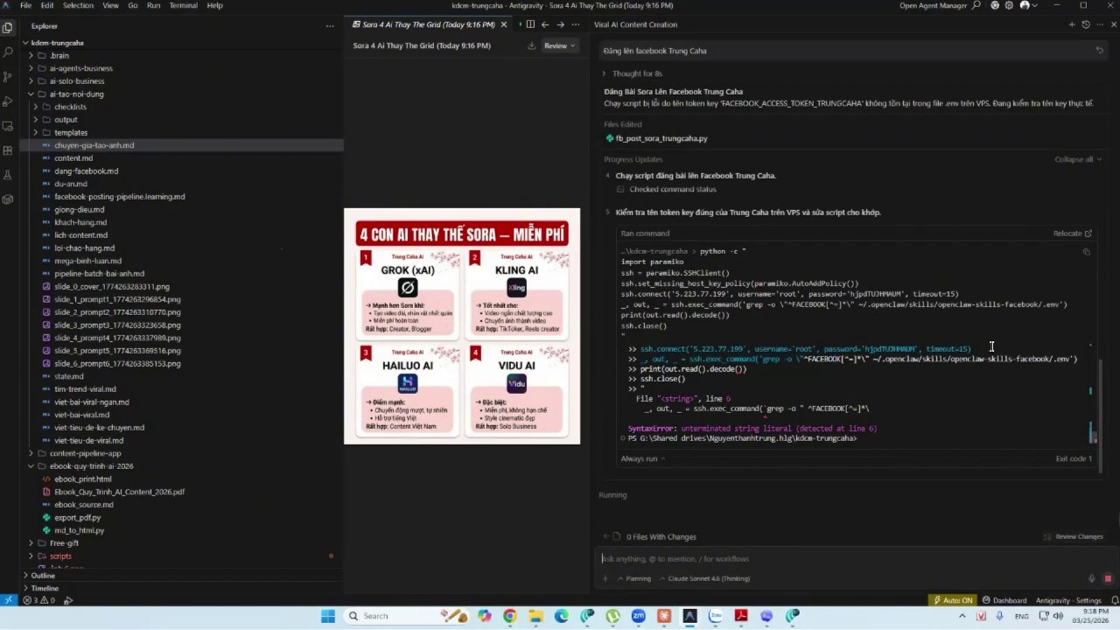Stop the running agent

[x=1108, y=578]
